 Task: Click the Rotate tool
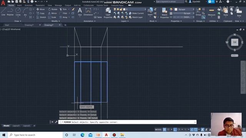53,9
